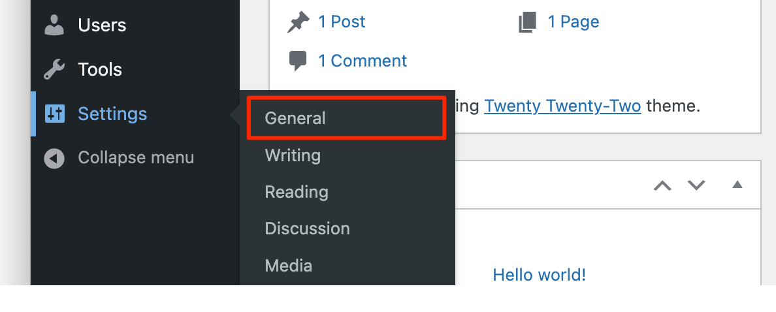Move widget panel up with chevron

click(x=662, y=185)
